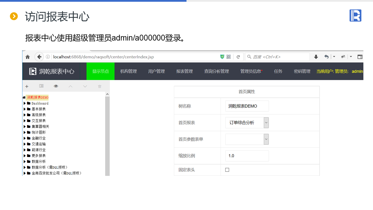
Task: Expand the Dashboard tree node
Action: point(24,103)
